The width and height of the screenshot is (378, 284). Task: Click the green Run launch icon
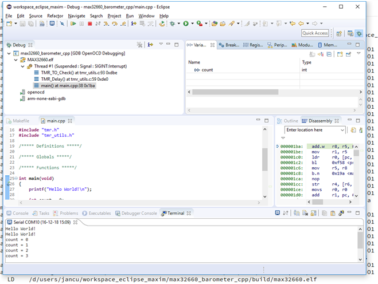tap(185, 23)
